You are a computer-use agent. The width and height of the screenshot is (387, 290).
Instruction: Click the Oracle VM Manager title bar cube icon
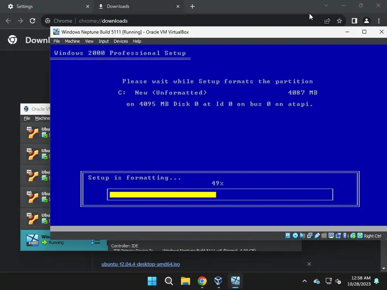(x=26, y=109)
